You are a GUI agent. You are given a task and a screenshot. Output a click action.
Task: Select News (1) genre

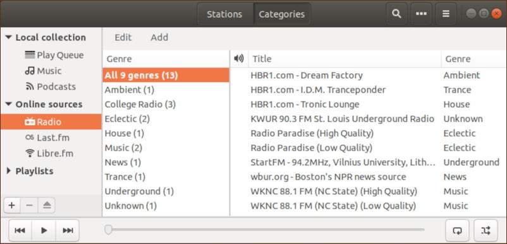coord(166,162)
